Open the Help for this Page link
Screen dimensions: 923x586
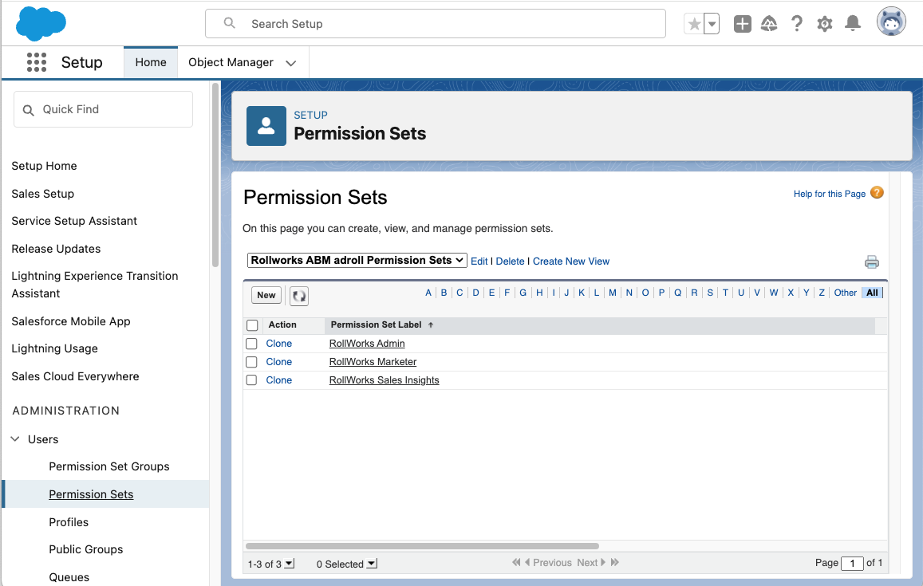830,194
